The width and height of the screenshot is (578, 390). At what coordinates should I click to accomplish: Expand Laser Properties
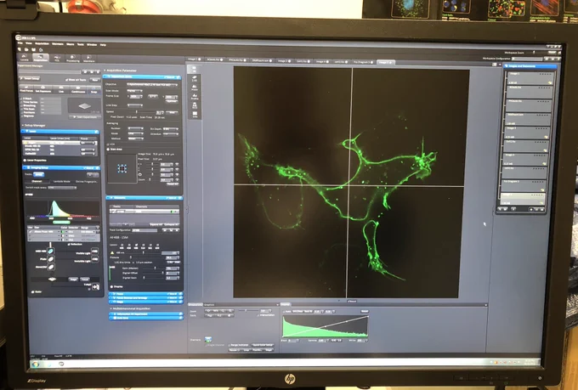[x=25, y=160]
